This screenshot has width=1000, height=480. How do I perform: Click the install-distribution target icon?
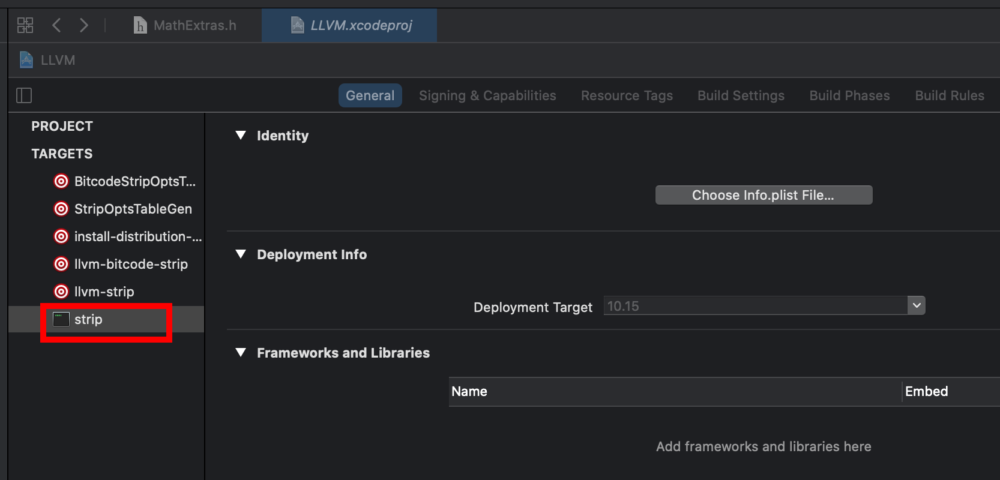click(61, 236)
